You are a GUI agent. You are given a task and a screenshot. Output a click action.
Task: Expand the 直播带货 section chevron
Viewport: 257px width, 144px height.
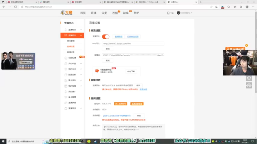pos(81,108)
